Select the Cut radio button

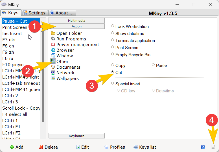click(113, 72)
